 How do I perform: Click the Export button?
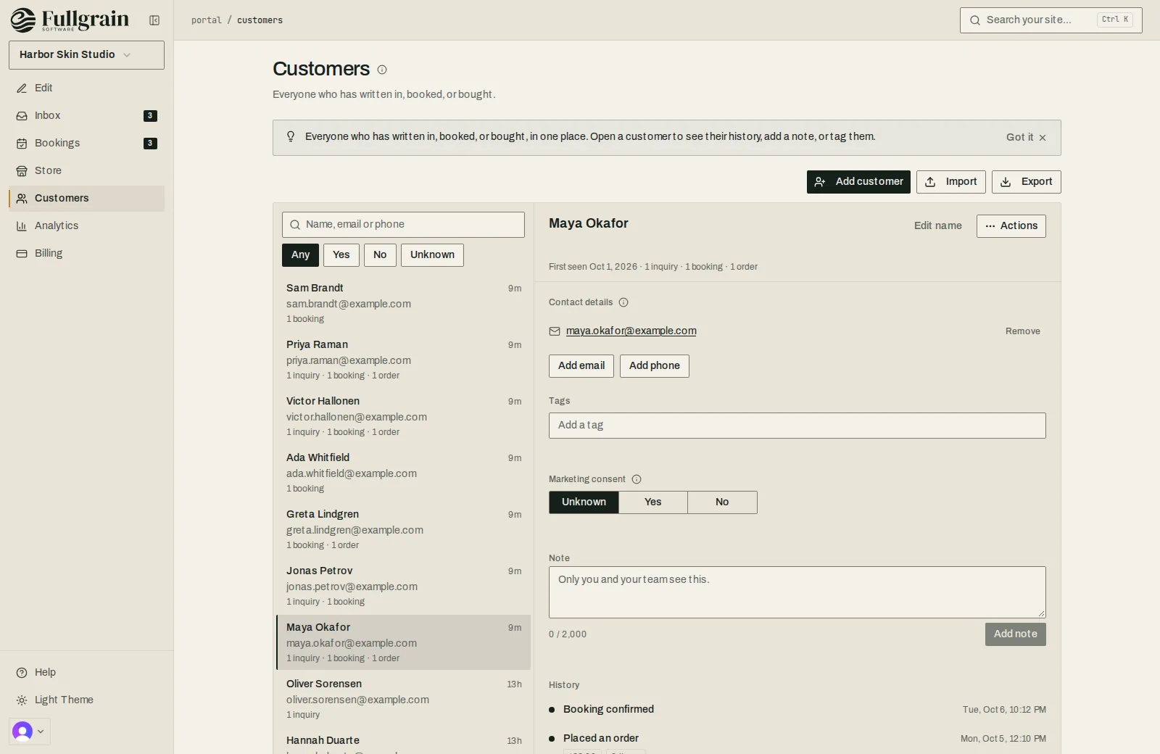(1026, 182)
